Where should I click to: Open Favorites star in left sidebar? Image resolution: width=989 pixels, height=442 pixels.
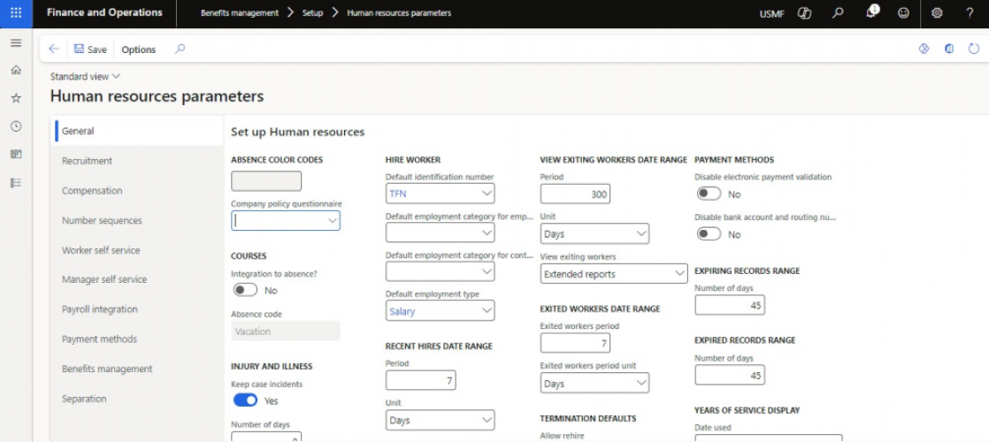[x=16, y=98]
